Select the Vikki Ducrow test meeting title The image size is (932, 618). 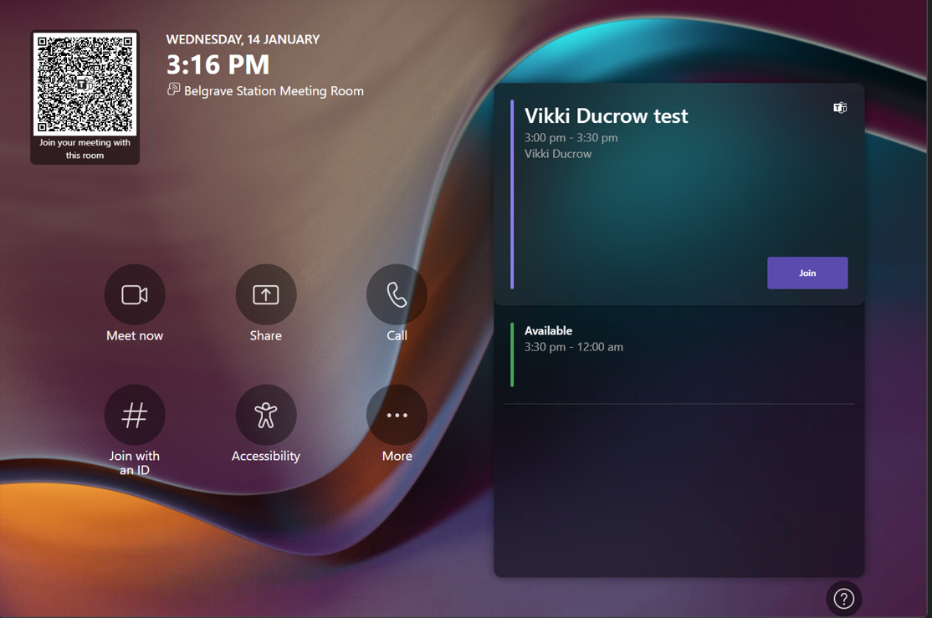(606, 115)
